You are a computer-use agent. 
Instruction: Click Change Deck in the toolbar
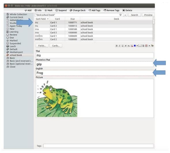(x=78, y=10)
